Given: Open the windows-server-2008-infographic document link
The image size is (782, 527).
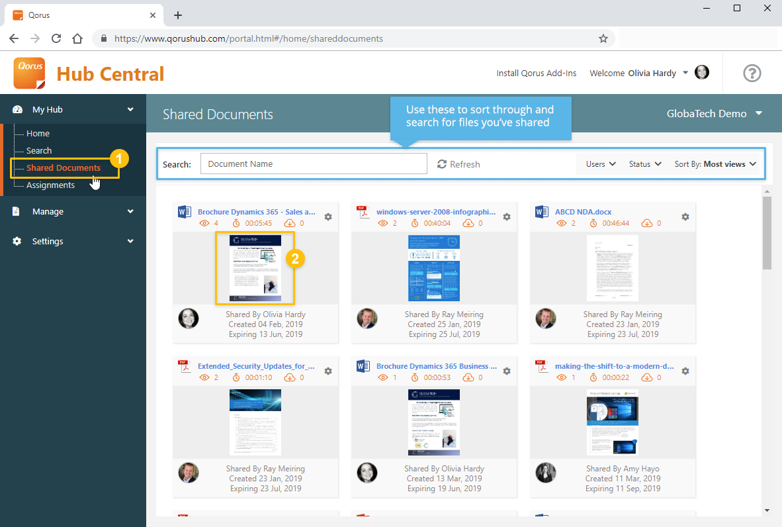Looking at the screenshot, I should (x=436, y=212).
